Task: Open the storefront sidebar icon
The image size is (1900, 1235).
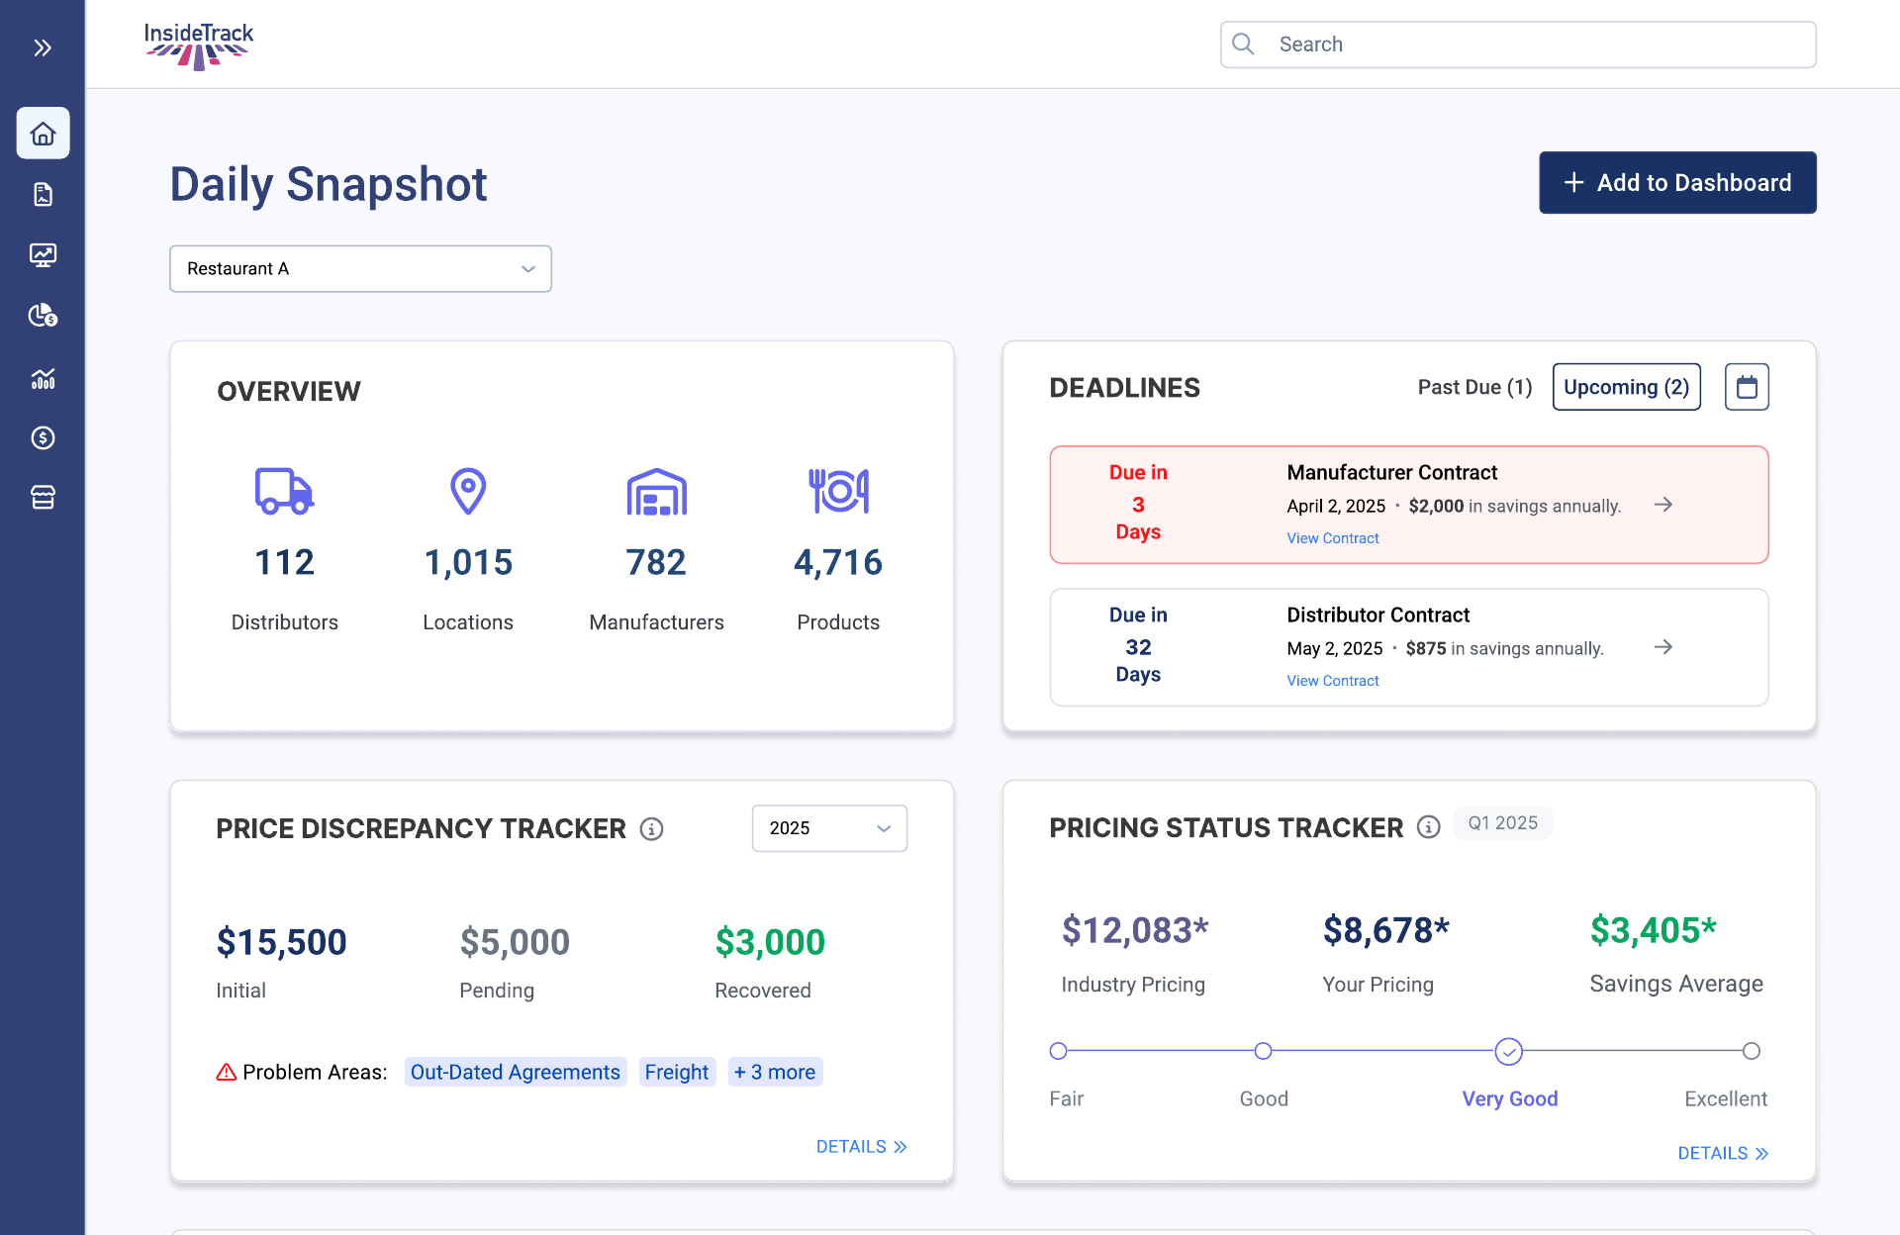Action: pyautogui.click(x=43, y=497)
